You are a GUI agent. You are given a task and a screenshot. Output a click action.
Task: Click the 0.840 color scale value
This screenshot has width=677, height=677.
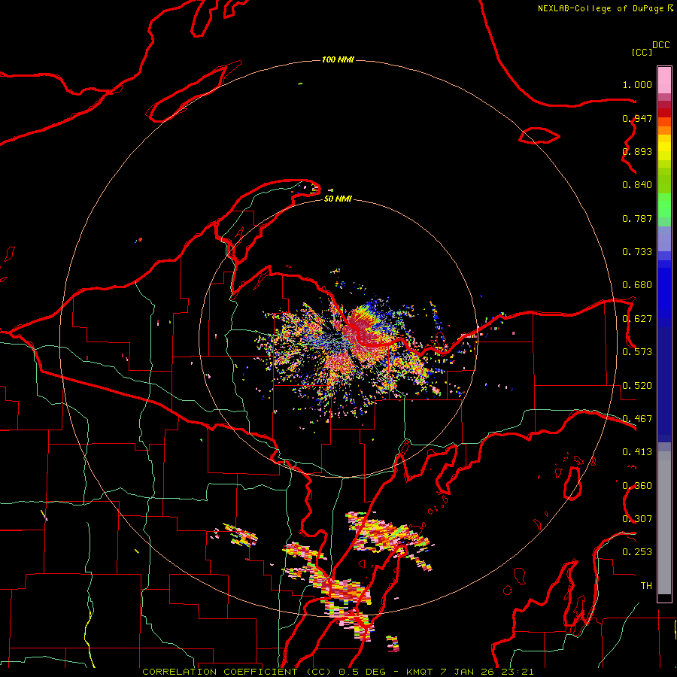(x=637, y=185)
